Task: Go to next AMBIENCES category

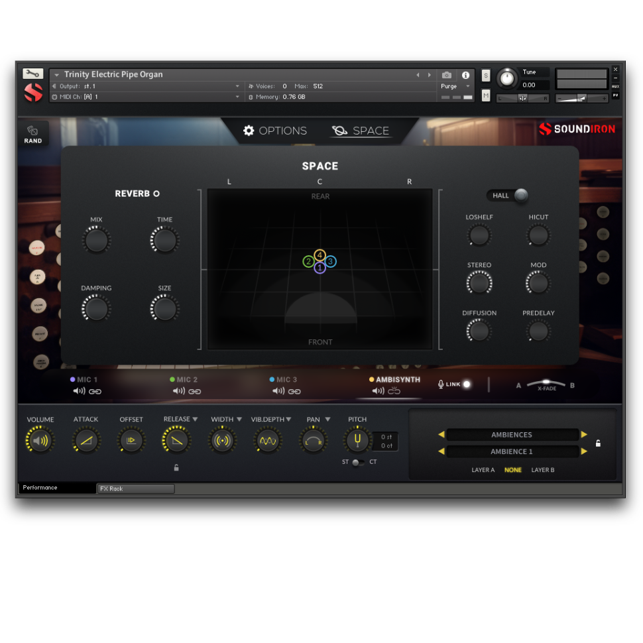Action: (x=585, y=434)
